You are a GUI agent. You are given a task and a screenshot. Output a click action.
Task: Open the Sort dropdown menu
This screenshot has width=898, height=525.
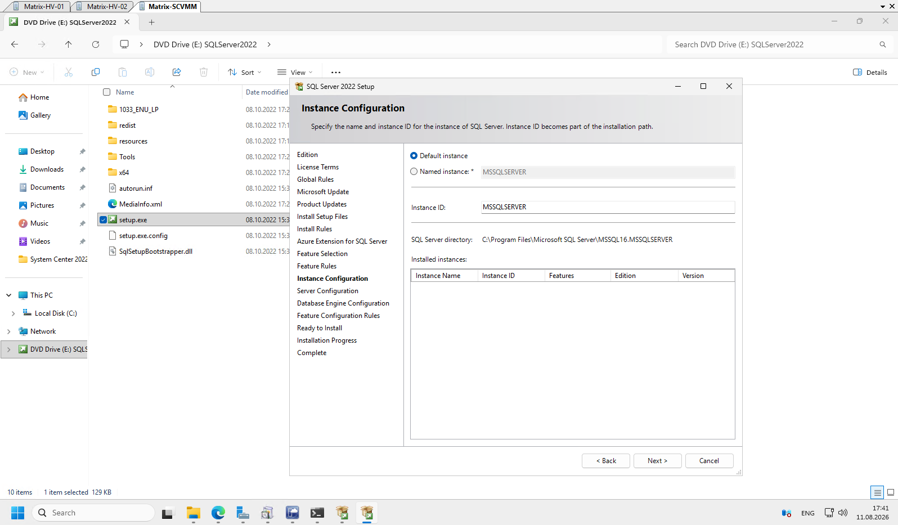245,72
